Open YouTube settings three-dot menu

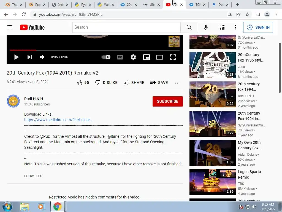tap(235, 27)
